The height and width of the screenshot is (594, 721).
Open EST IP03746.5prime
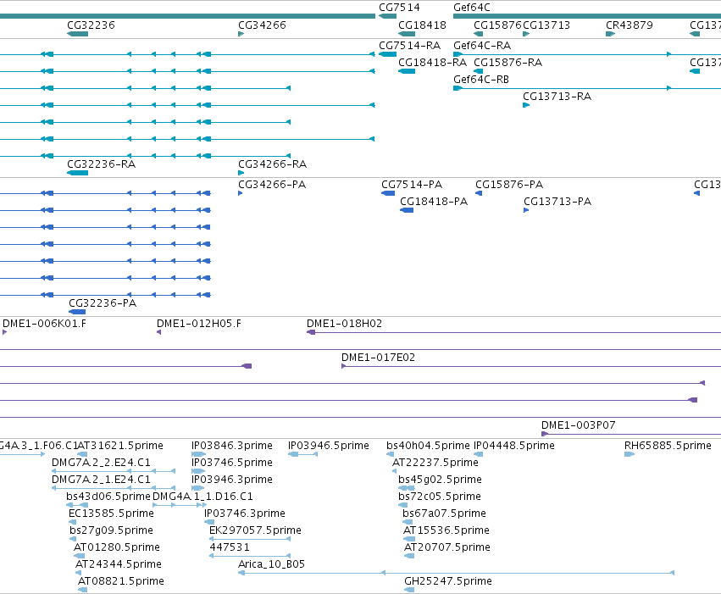(232, 463)
